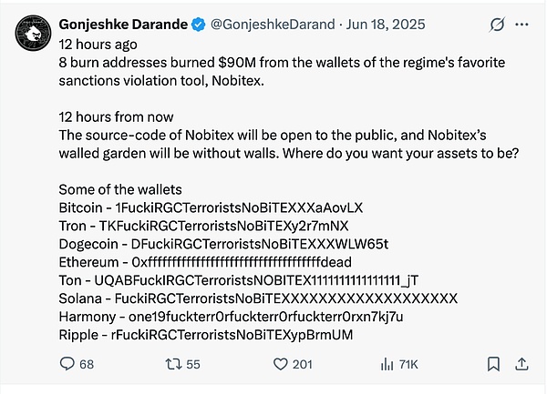
Task: Click the 201 likes count
Action: [303, 365]
